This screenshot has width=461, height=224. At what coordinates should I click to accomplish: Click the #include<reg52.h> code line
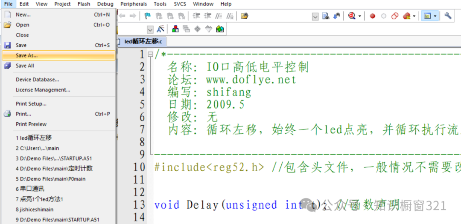[209, 167]
